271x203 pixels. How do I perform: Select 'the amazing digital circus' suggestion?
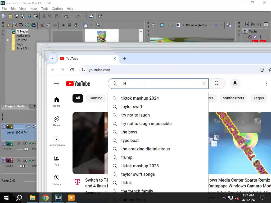(x=158, y=149)
